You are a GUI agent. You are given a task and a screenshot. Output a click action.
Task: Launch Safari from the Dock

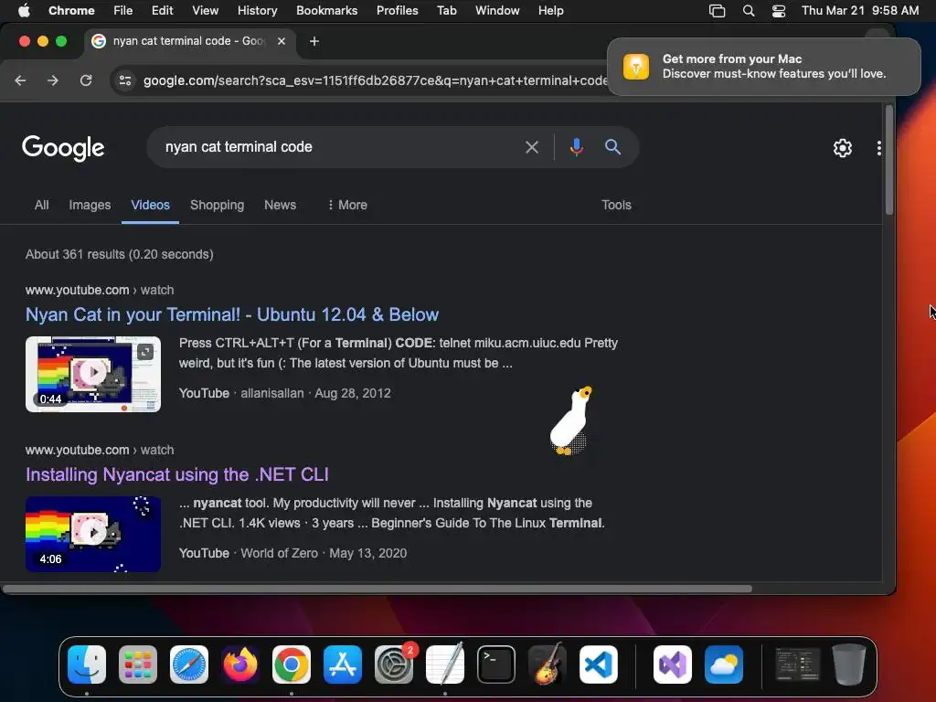click(189, 665)
